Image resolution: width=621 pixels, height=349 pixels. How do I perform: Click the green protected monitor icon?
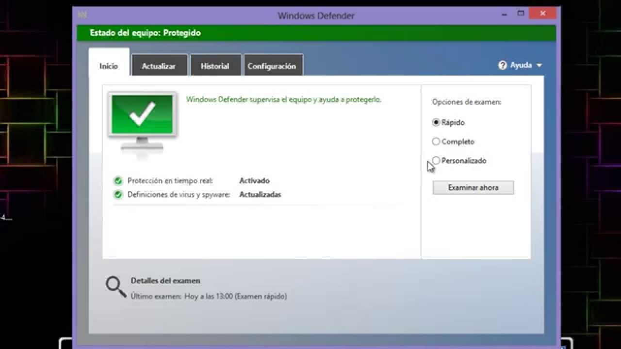pyautogui.click(x=142, y=121)
